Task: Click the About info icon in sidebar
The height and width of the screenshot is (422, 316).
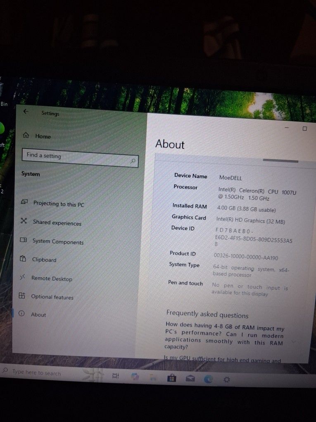Action: tap(21, 313)
